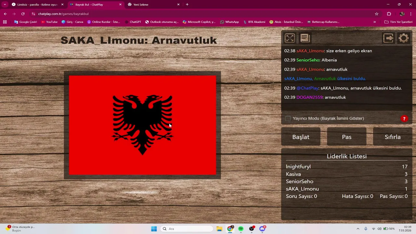Expand the tab search dropdown

pyautogui.click(x=5, y=5)
